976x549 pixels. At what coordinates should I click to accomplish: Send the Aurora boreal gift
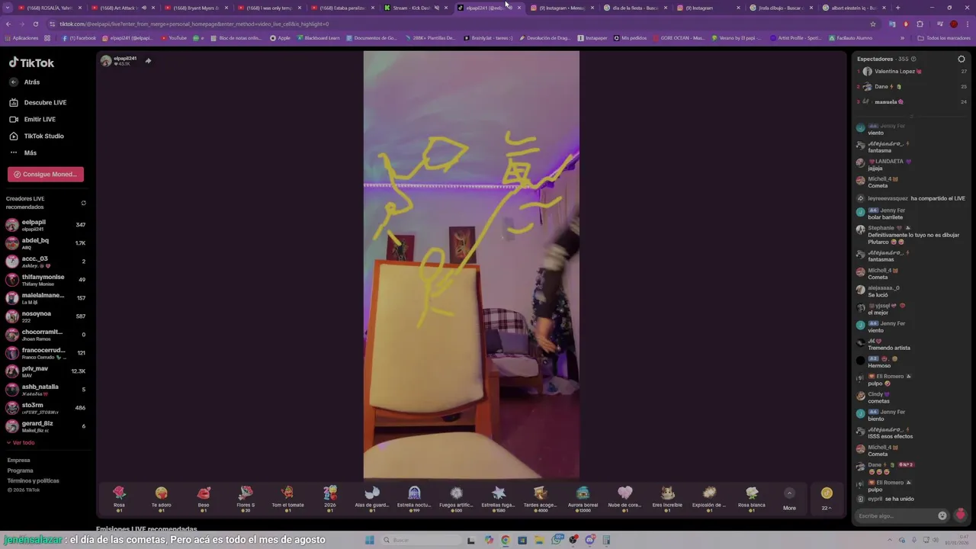pyautogui.click(x=583, y=499)
